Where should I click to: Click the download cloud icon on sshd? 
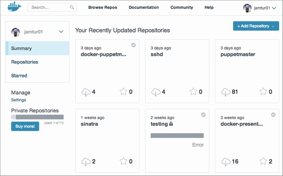pos(156,92)
